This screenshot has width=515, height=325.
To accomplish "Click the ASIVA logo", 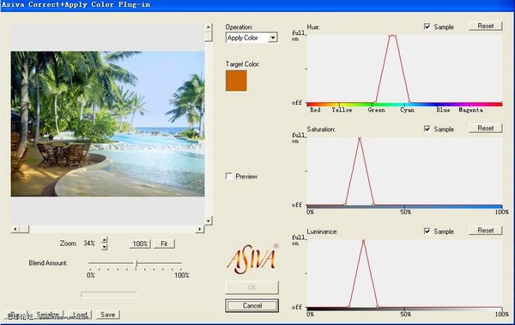I will pyautogui.click(x=252, y=259).
